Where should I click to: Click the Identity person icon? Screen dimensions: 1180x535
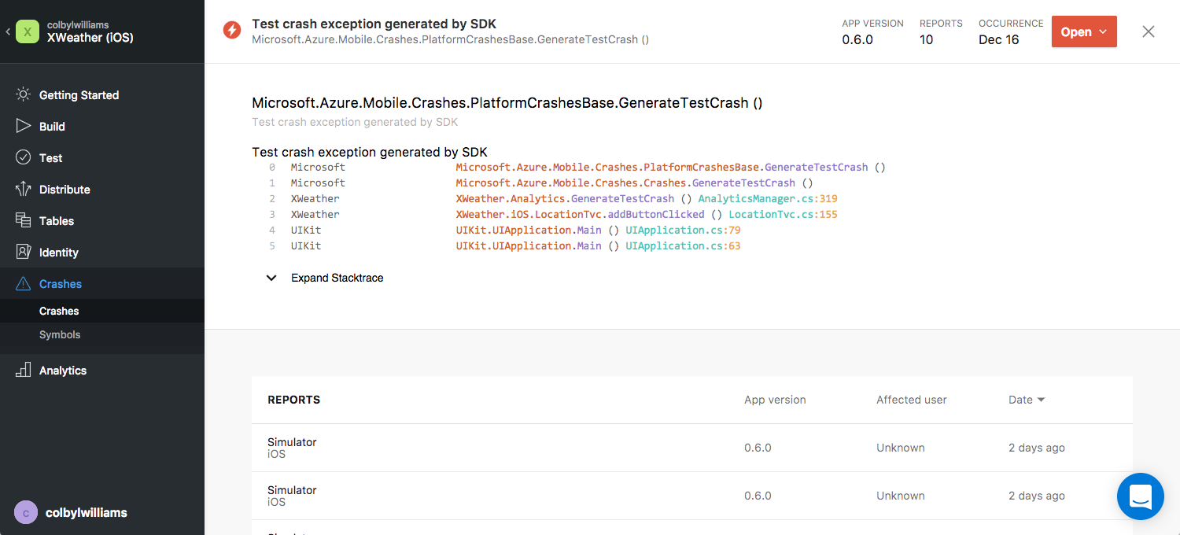pyautogui.click(x=24, y=252)
